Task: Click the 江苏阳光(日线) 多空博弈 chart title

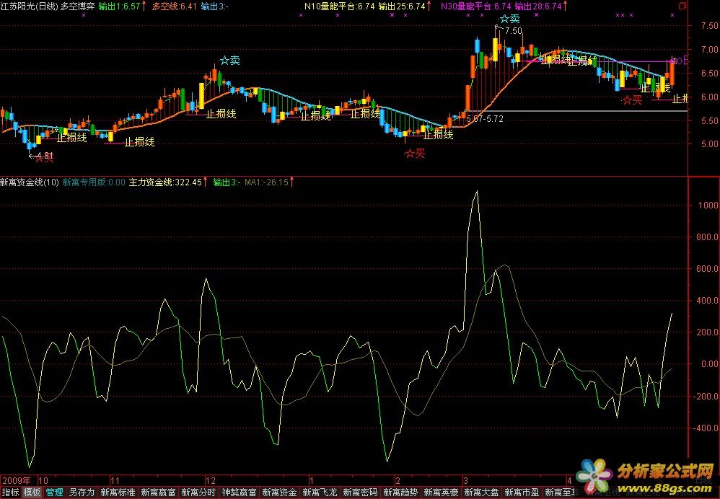Action: tap(48, 6)
